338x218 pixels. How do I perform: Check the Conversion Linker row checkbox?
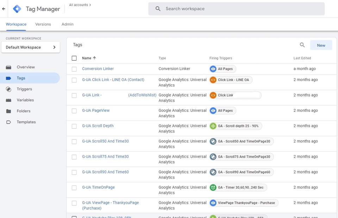tap(74, 69)
